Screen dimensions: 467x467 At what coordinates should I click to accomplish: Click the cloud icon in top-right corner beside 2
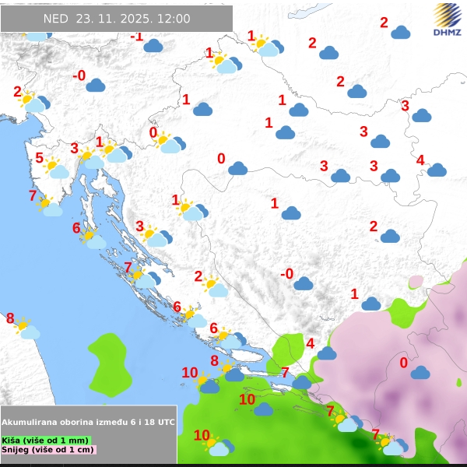coord(401,32)
